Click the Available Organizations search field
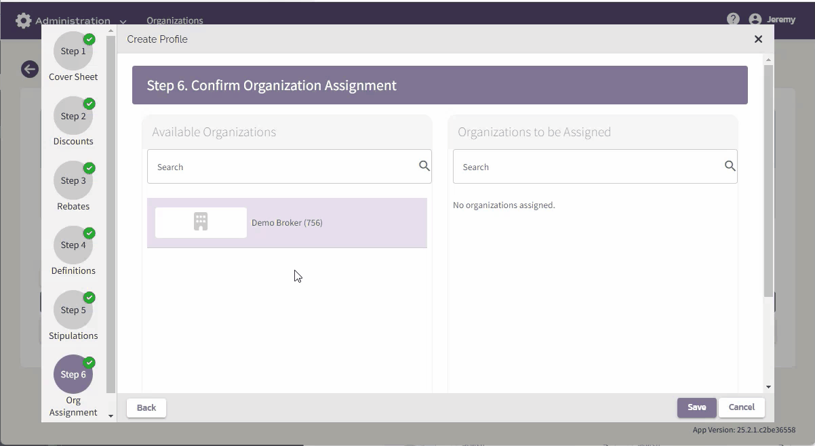 (290, 167)
